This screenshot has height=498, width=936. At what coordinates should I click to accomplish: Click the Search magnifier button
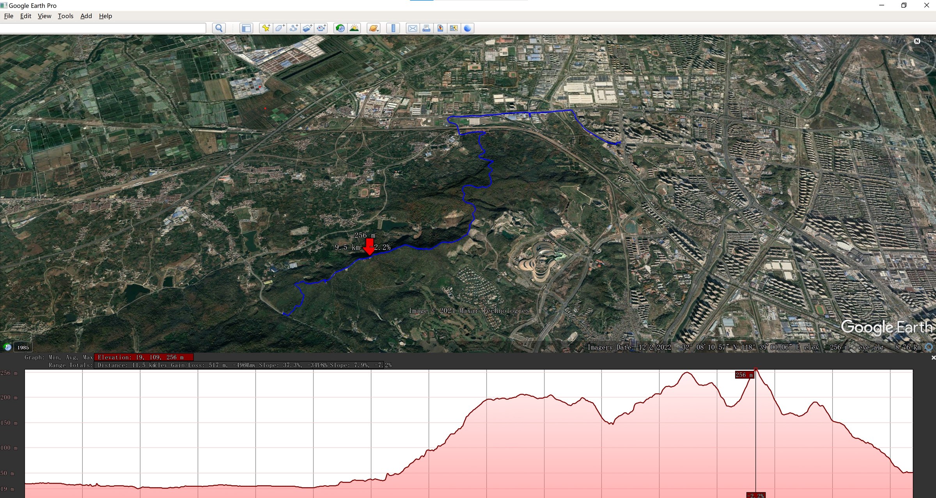click(219, 28)
